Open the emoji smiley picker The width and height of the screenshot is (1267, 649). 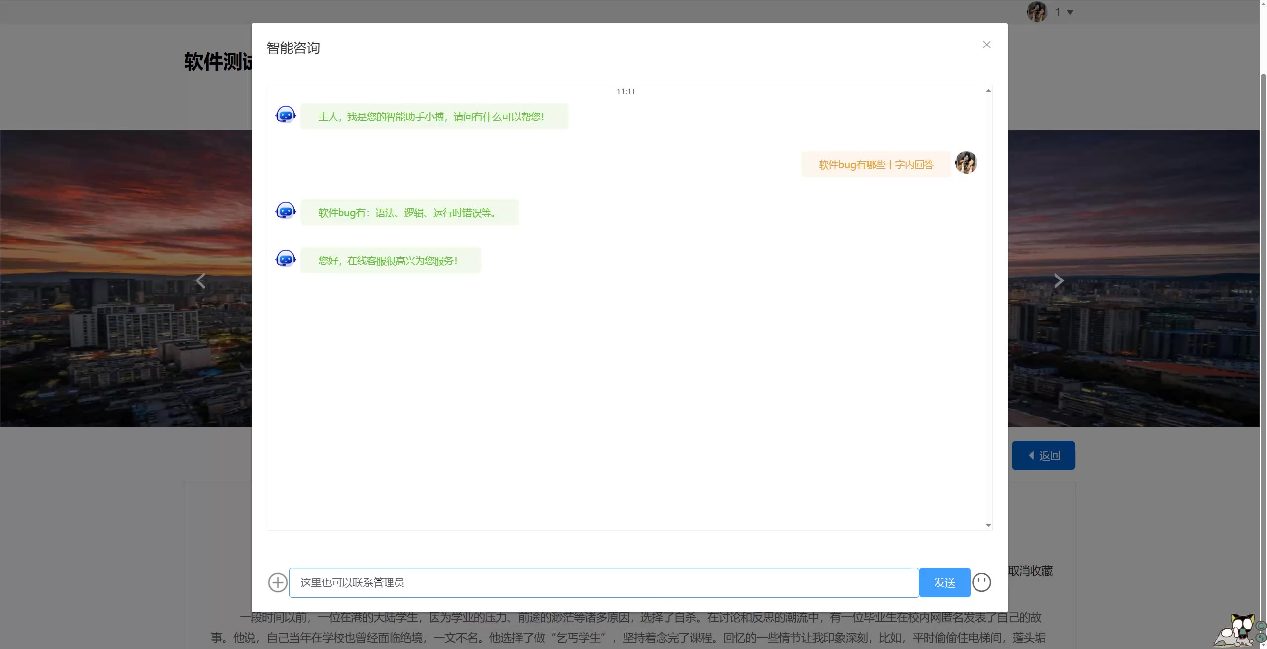981,582
